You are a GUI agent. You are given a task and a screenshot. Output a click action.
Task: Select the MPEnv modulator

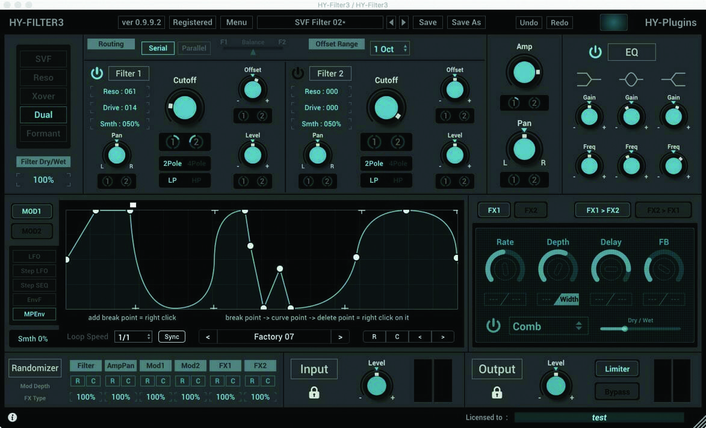[x=34, y=314]
